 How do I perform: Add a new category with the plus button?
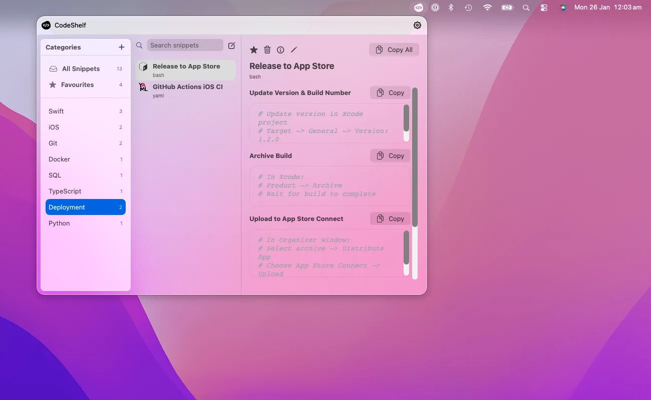(121, 47)
